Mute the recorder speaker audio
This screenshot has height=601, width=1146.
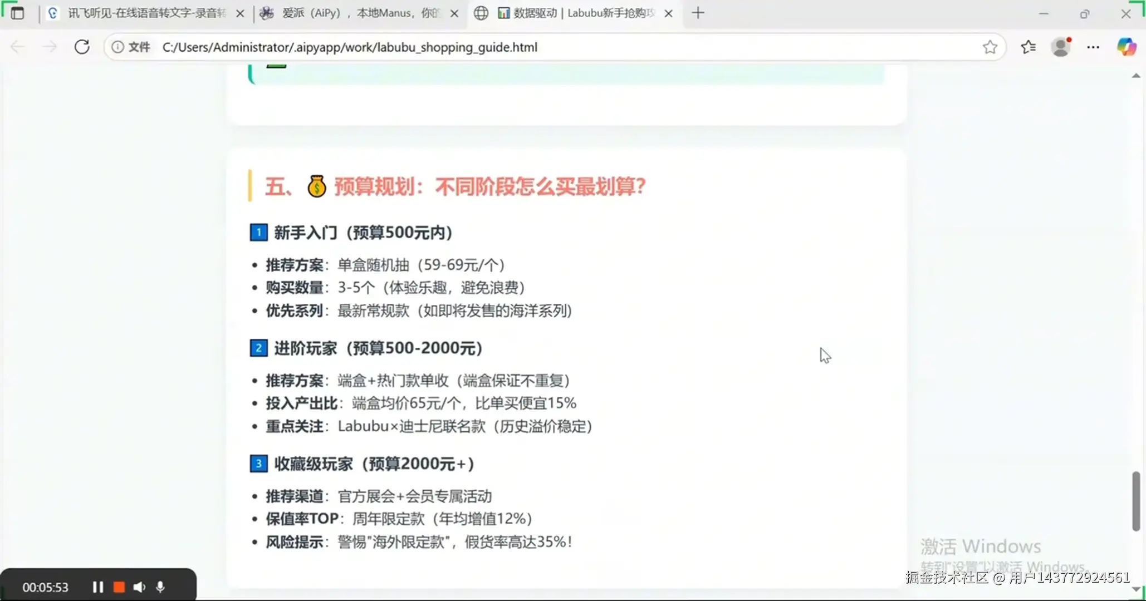139,587
